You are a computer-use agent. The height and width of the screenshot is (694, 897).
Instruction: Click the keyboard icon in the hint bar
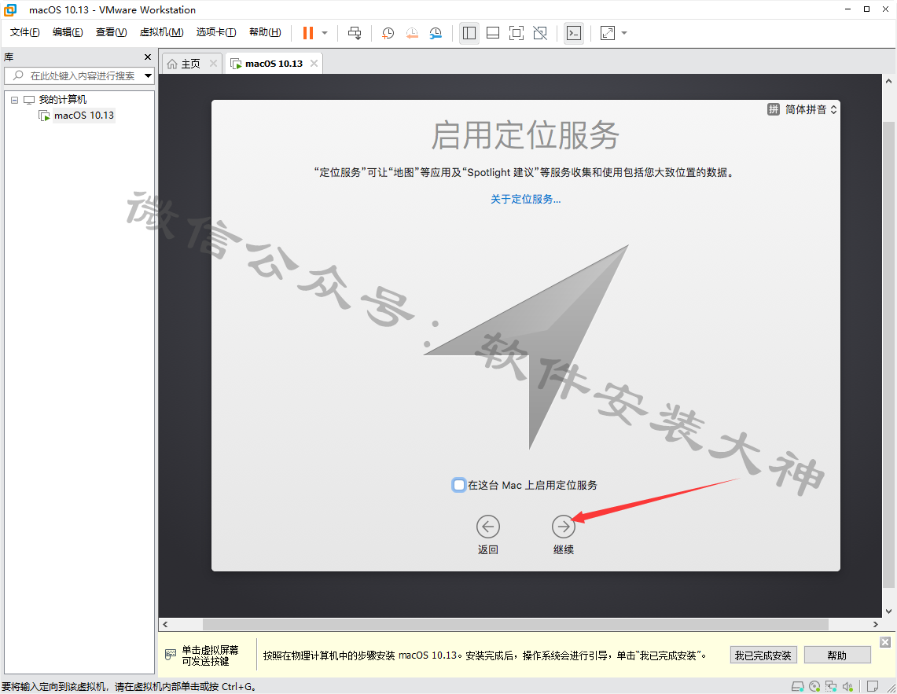(170, 655)
